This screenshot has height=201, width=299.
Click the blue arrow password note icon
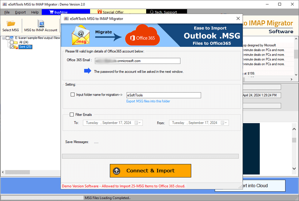coord(87,71)
